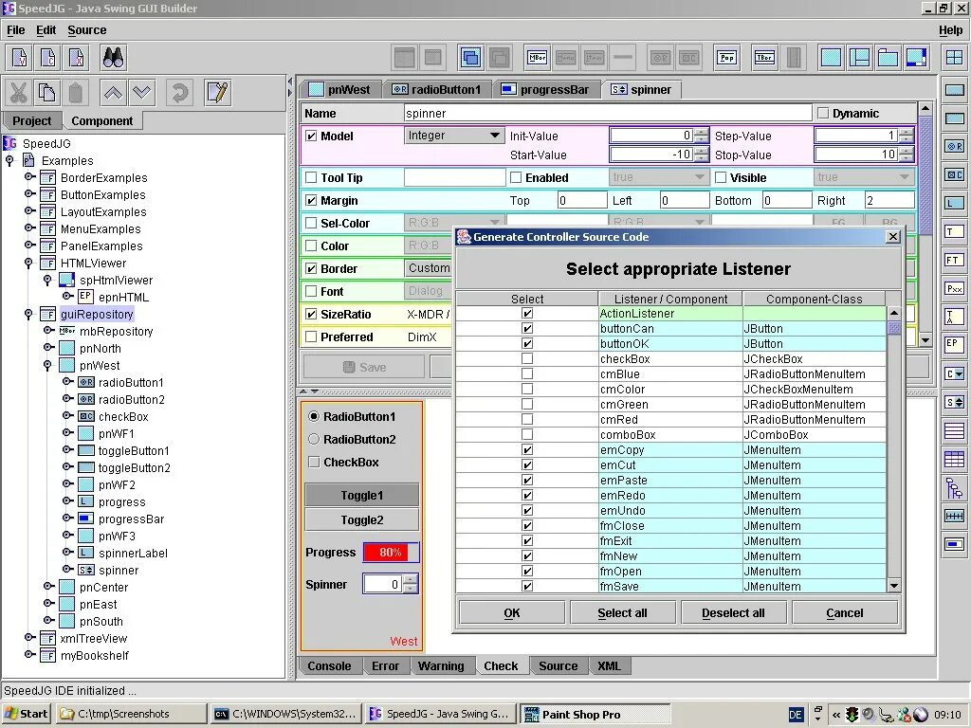Click the grid layout icon at top right
The image size is (971, 728).
[954, 58]
